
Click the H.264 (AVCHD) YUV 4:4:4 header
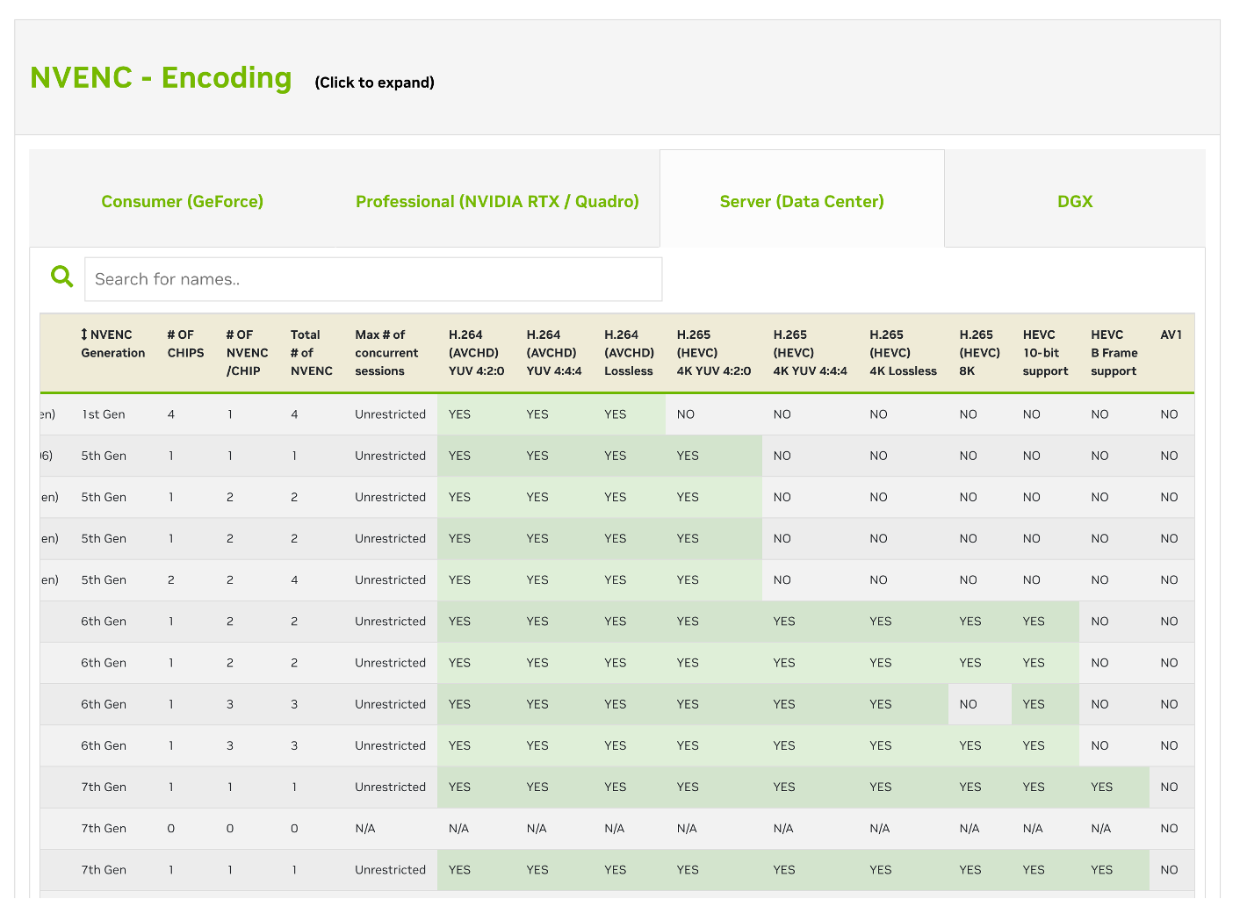click(554, 353)
